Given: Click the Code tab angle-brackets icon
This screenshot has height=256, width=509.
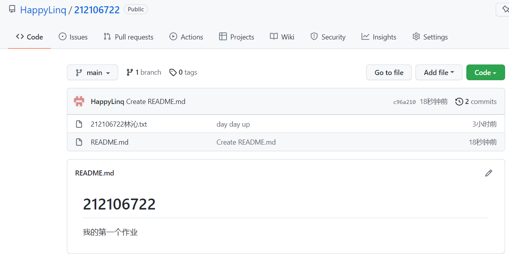Looking at the screenshot, I should coord(20,36).
